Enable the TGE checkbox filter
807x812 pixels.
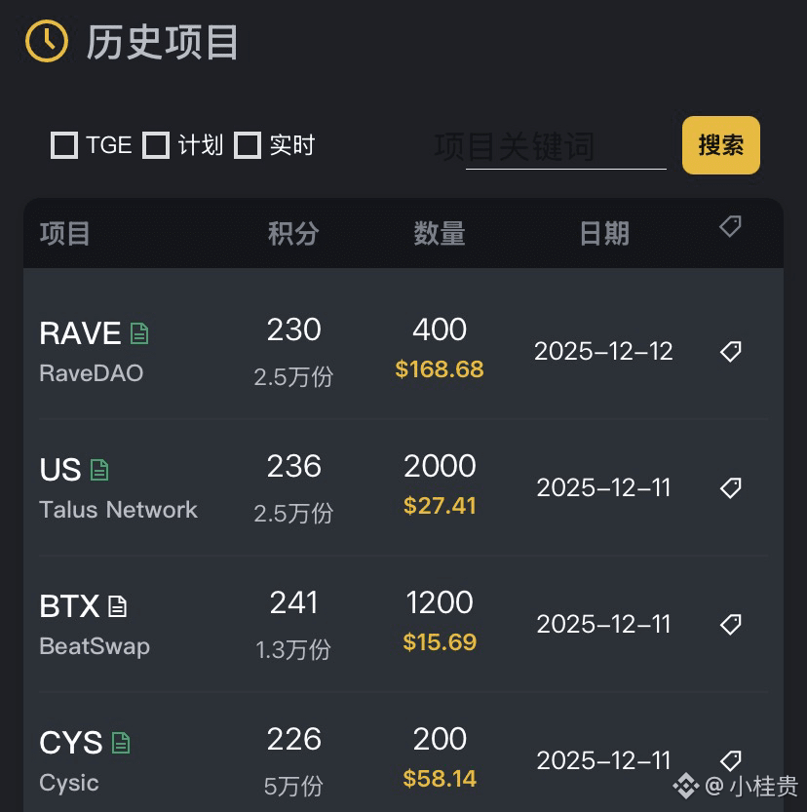tap(64, 146)
